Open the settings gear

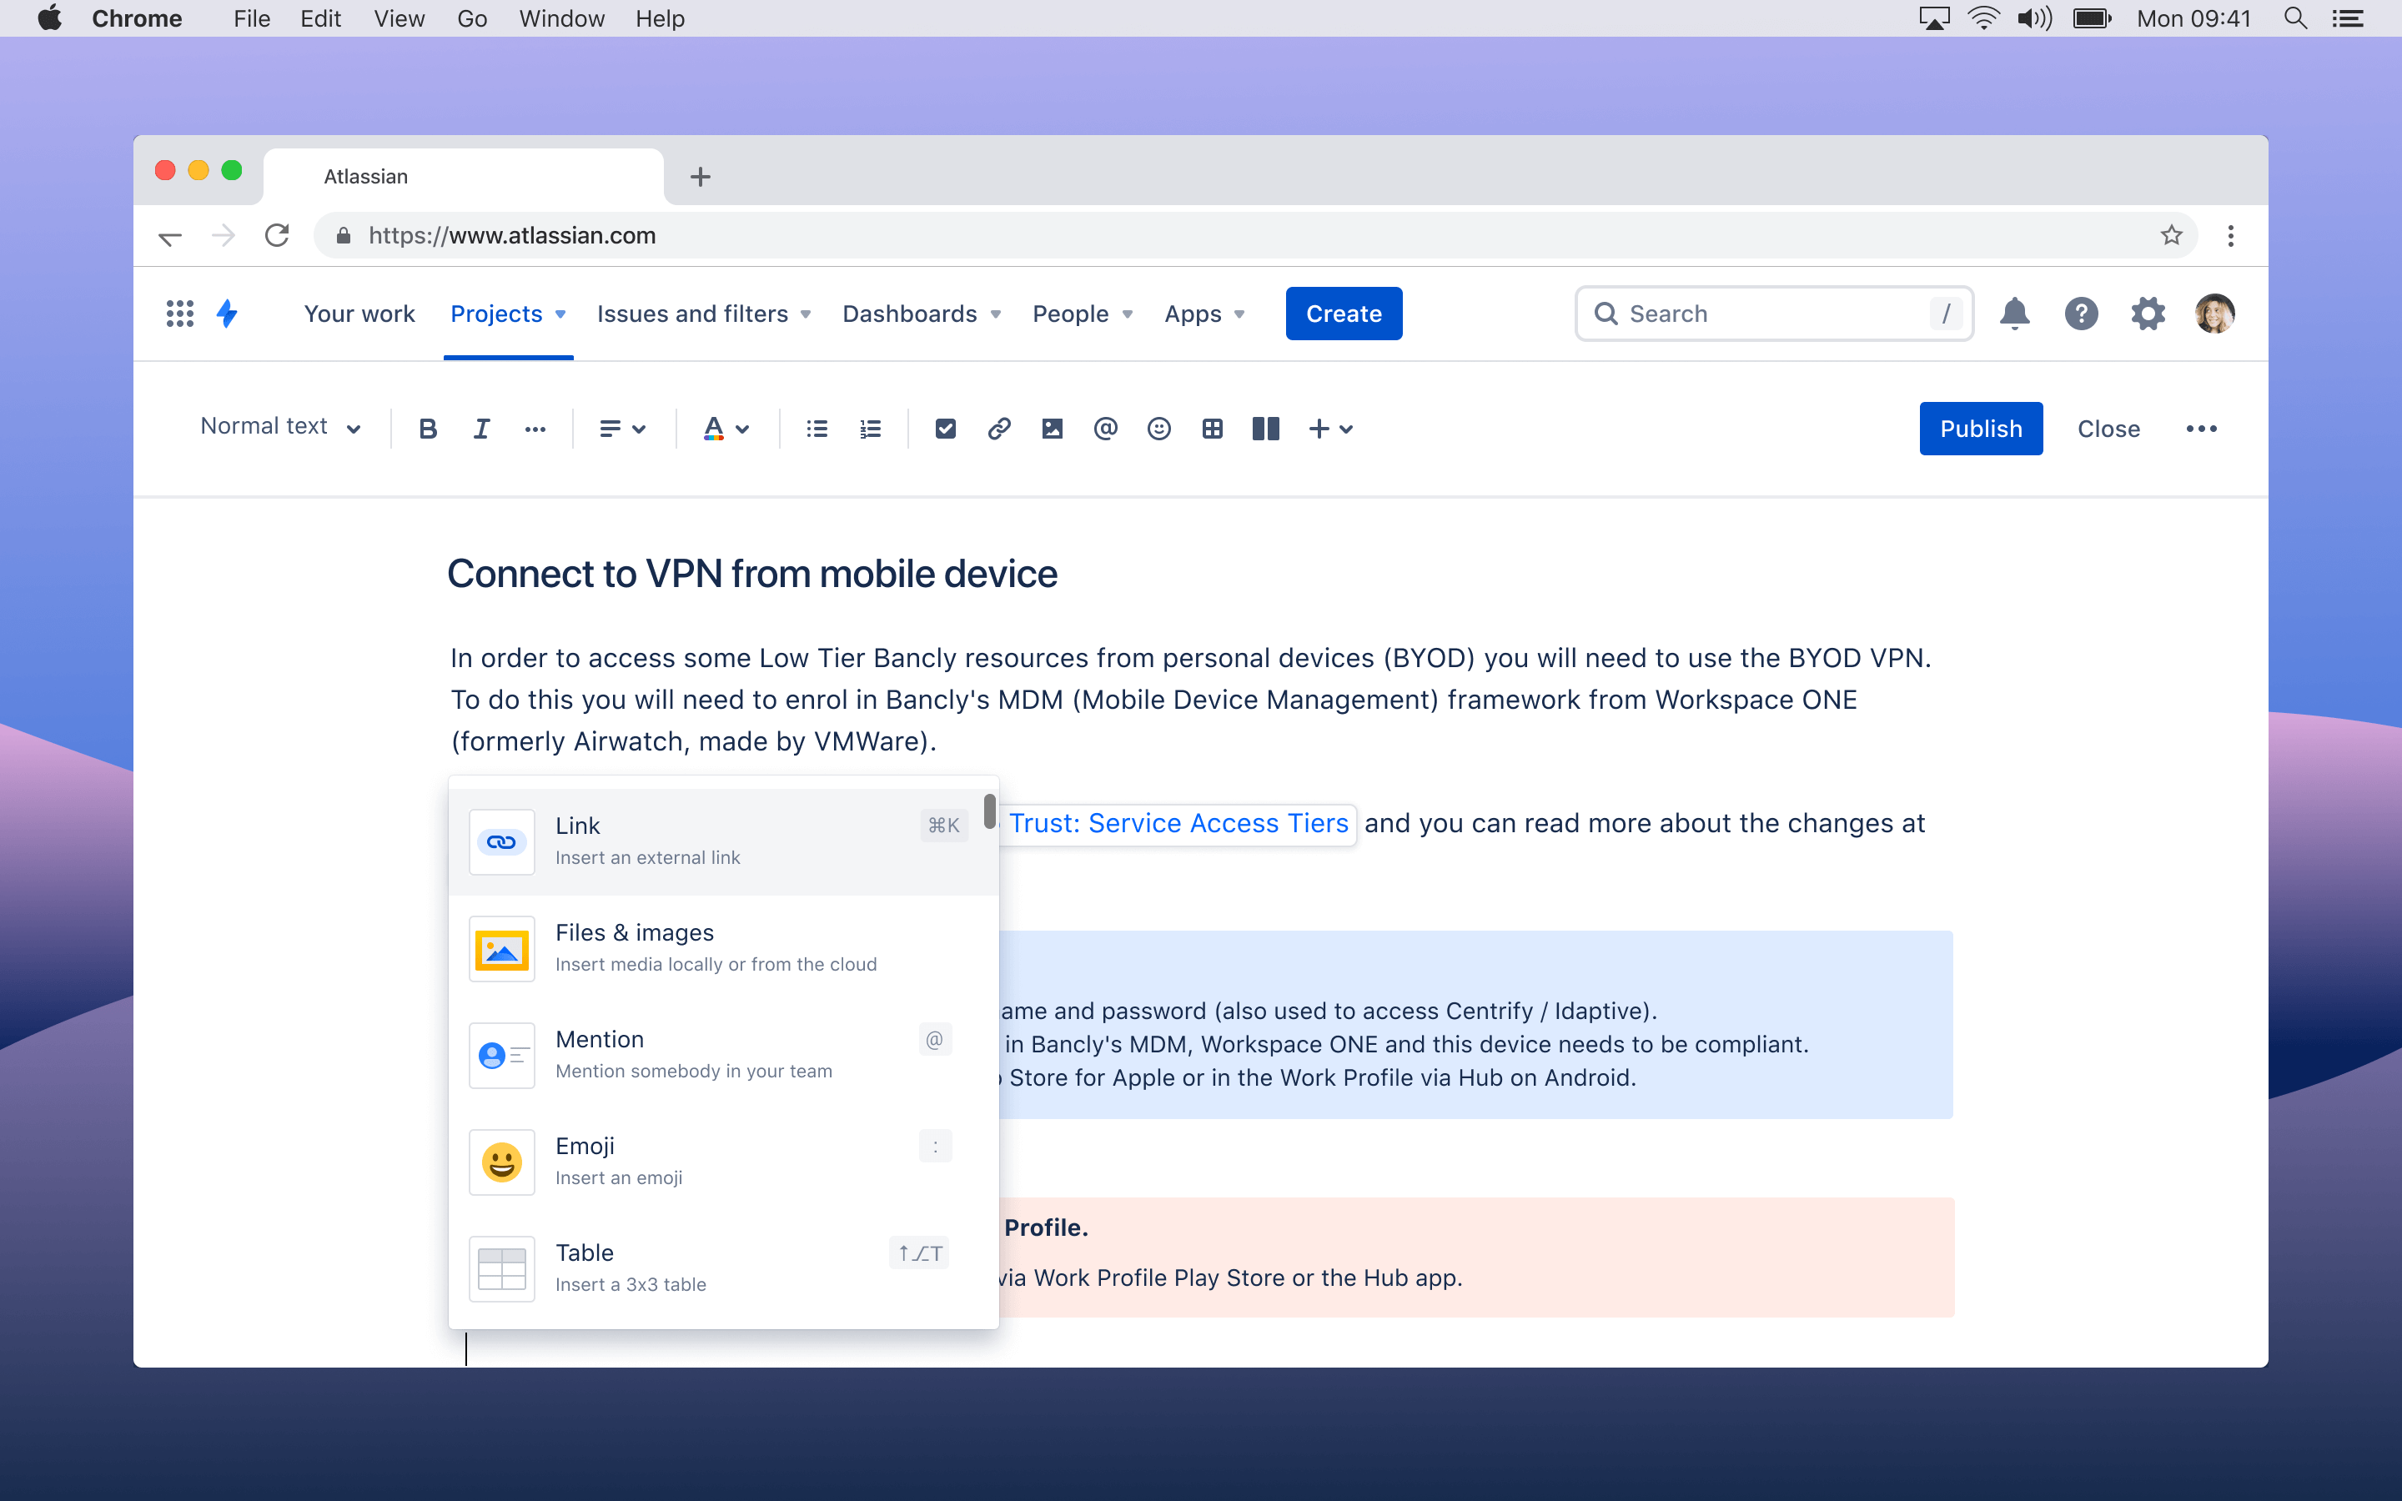(2148, 314)
